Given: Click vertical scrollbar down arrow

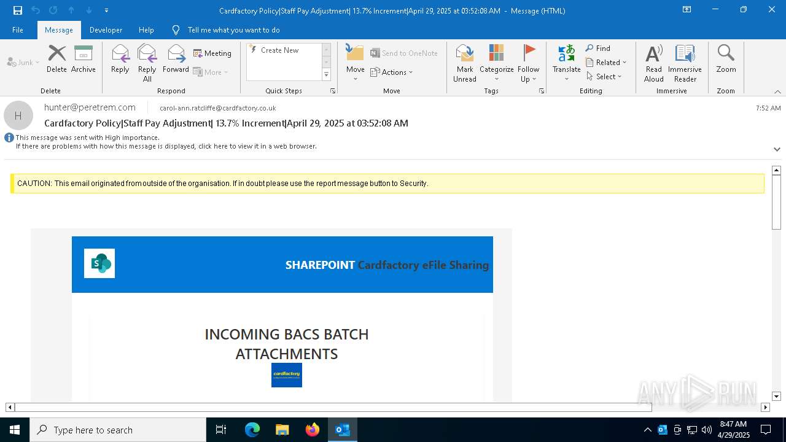Looking at the screenshot, I should (776, 397).
